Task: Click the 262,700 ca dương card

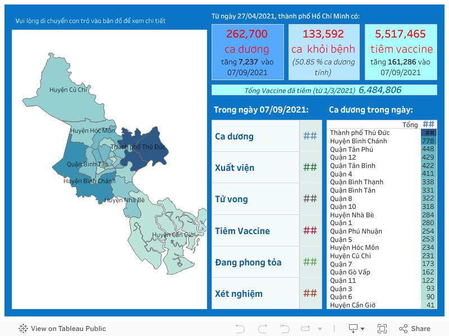Action: tap(248, 52)
